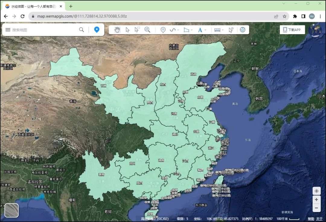Expand the measurement tool dropdown
Screen dimensions: 326x222
(x=222, y=30)
